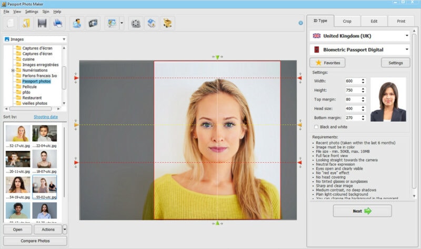Screen dimensions: 421x249
Task: Click the shopping cart toolbar icon
Action: tap(167, 23)
